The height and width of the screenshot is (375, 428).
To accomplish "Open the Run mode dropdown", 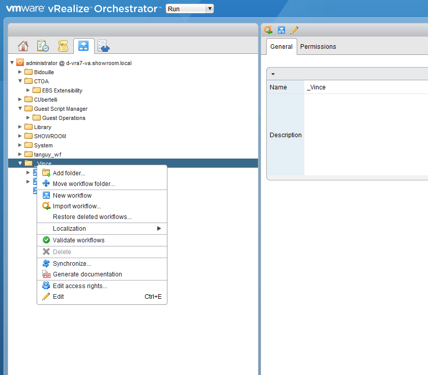I will coord(189,9).
